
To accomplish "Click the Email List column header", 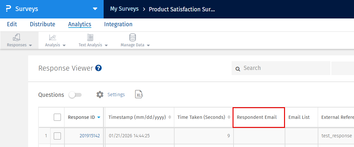I will click(x=302, y=118).
